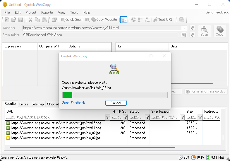The height and width of the screenshot is (161, 230).
Task: Click the sitemap diagram toolbar icon
Action: tap(147, 20)
